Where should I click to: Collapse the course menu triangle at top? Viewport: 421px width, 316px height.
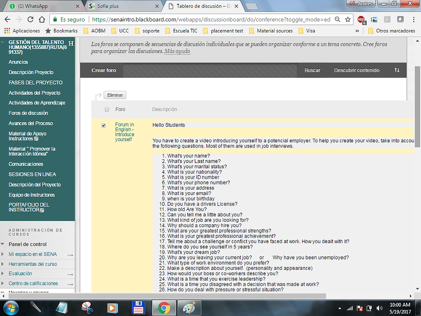3,42
